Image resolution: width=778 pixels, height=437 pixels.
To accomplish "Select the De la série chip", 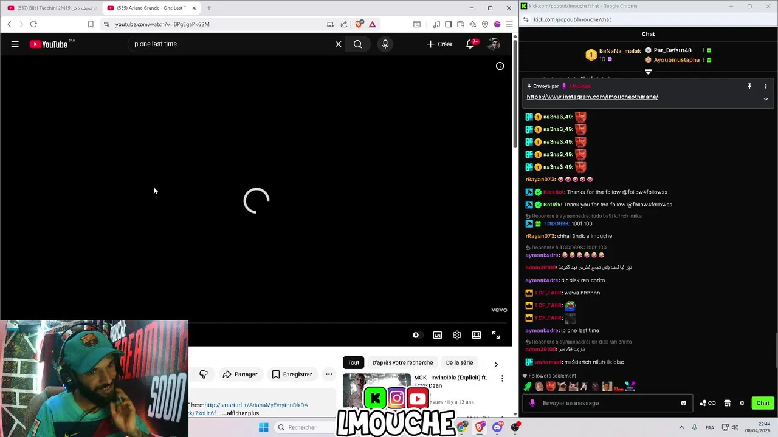I will [460, 362].
